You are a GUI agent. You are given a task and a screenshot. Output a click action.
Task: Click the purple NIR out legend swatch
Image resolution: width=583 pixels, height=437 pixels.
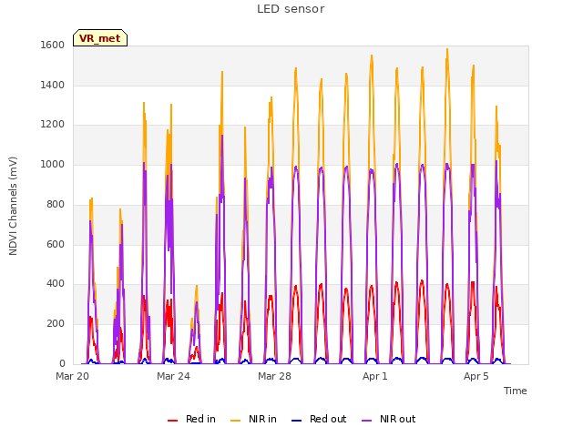point(366,421)
